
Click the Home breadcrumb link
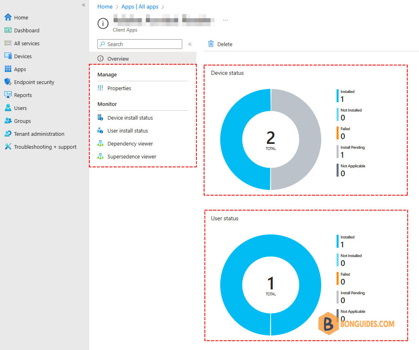point(105,6)
